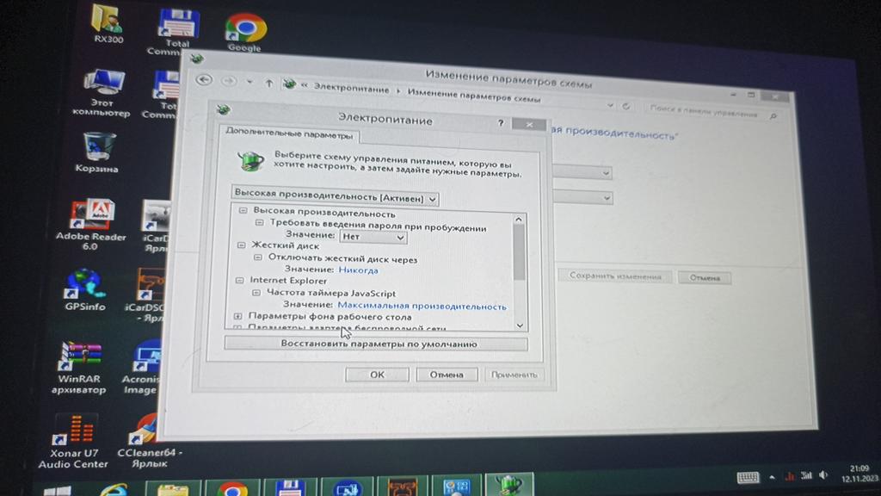The image size is (881, 496).
Task: Click the settings tree scrollbar down arrow
Action: pos(520,325)
